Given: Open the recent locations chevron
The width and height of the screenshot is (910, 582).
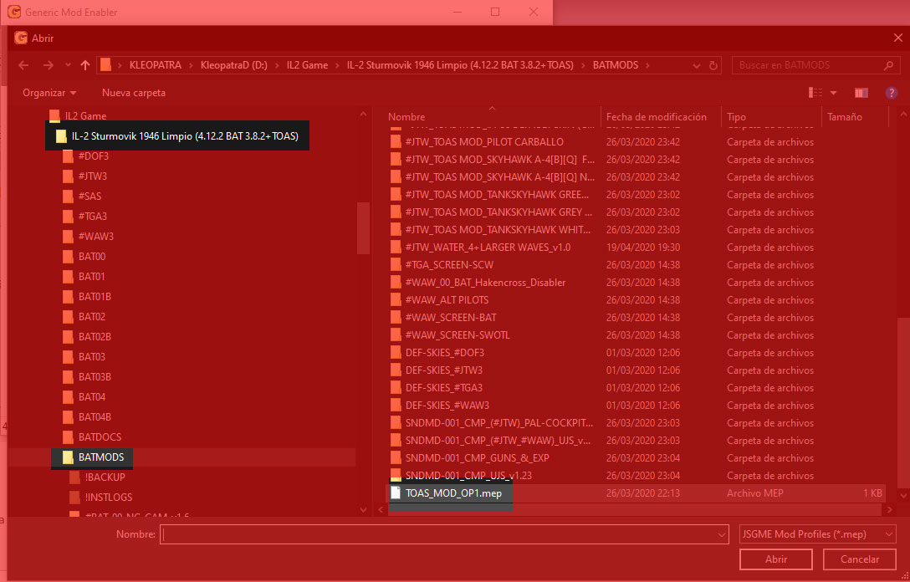Looking at the screenshot, I should coord(68,65).
